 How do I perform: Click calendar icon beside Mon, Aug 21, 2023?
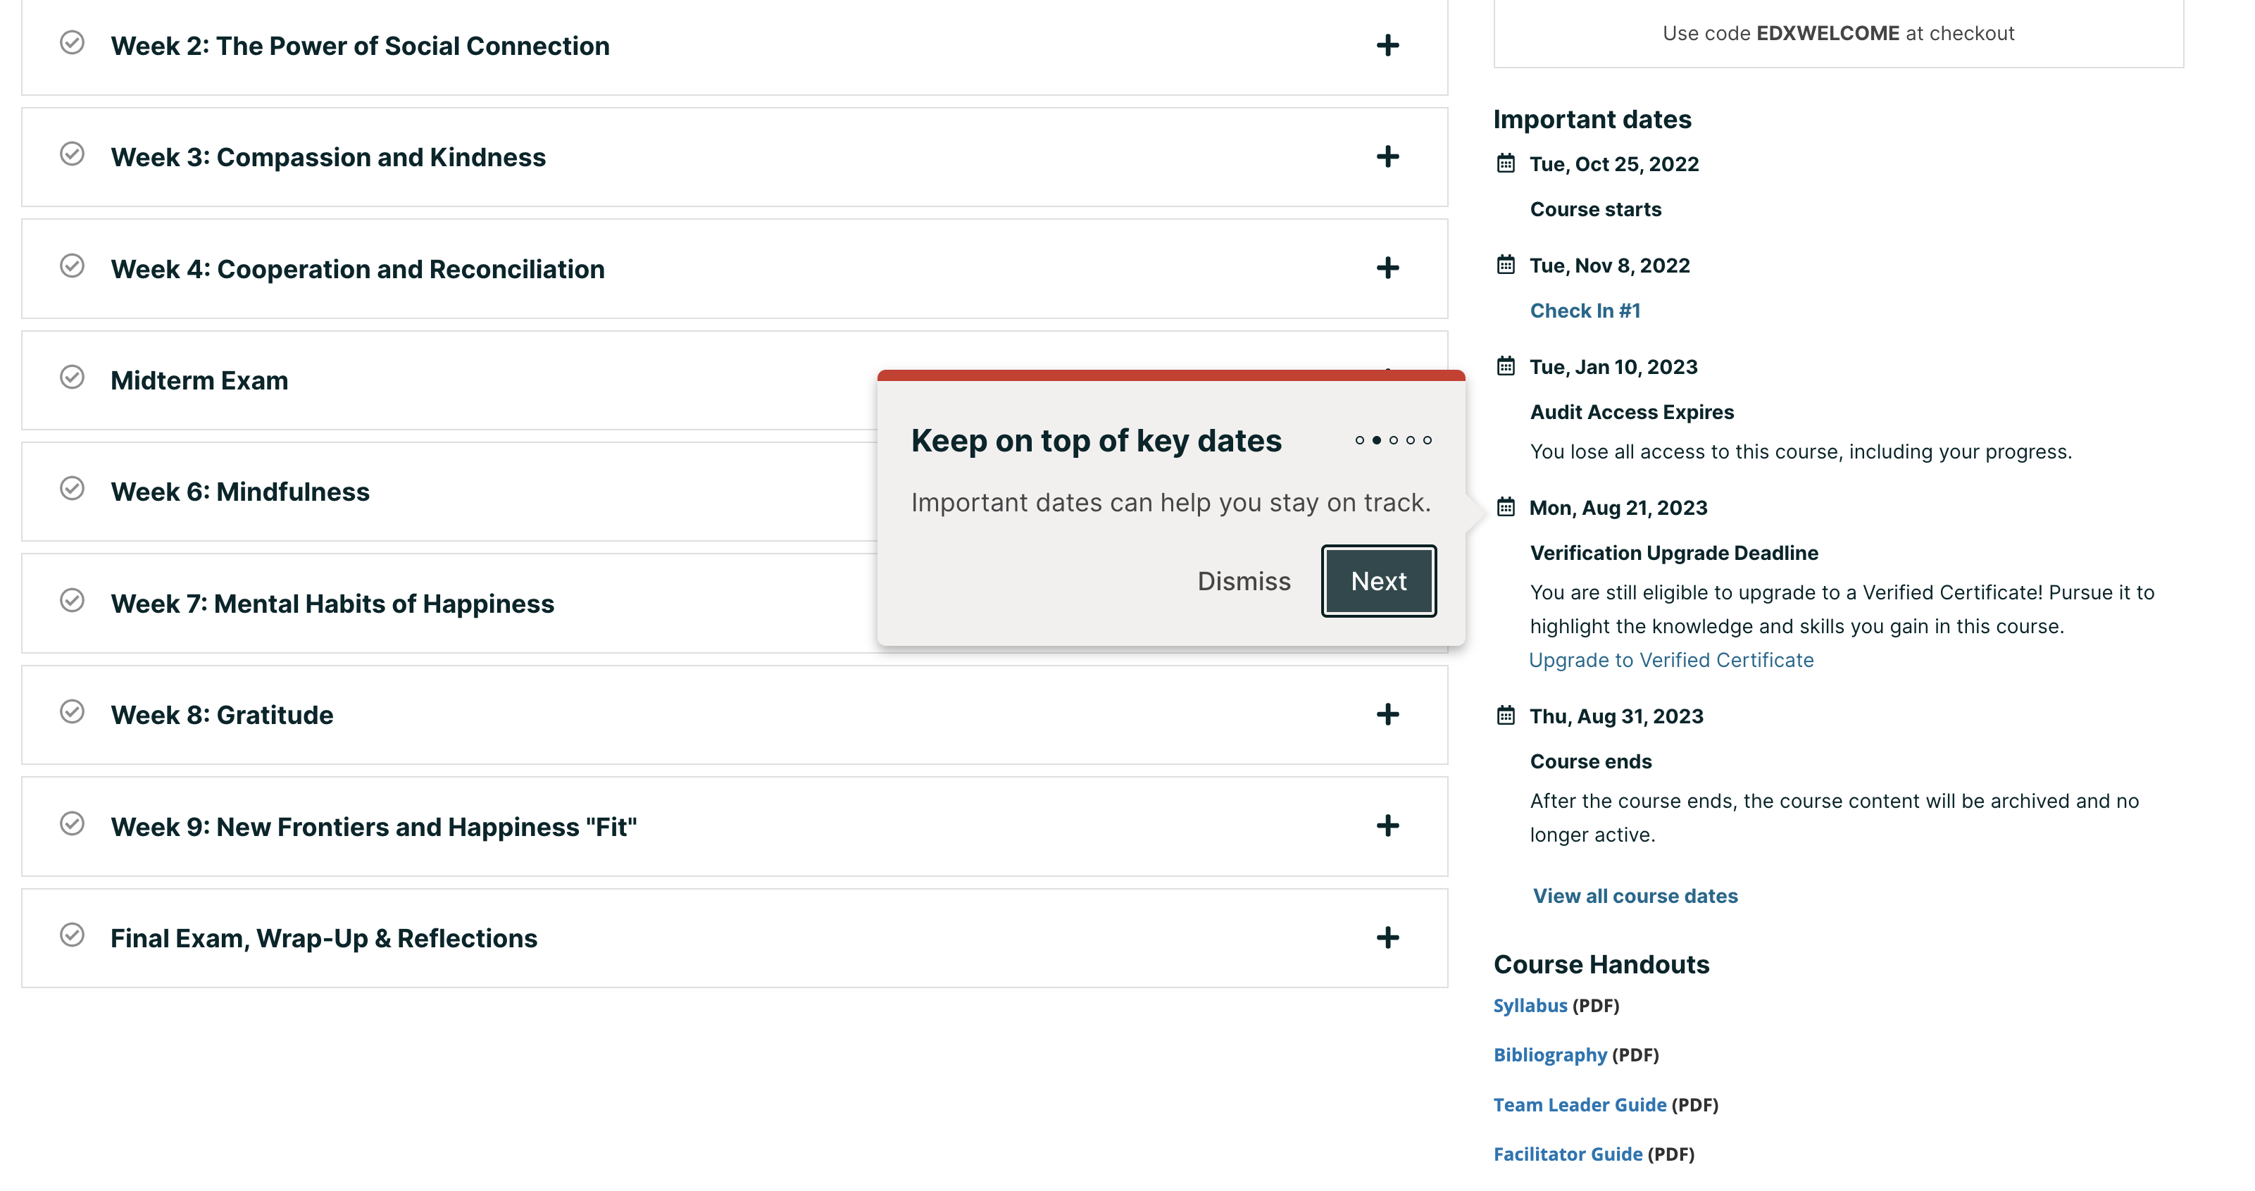(x=1505, y=507)
